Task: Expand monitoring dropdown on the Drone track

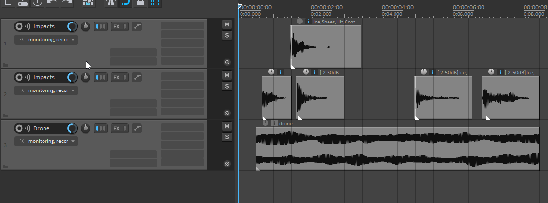Action: 73,141
